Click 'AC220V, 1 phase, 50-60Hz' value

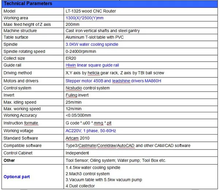click(x=91, y=131)
